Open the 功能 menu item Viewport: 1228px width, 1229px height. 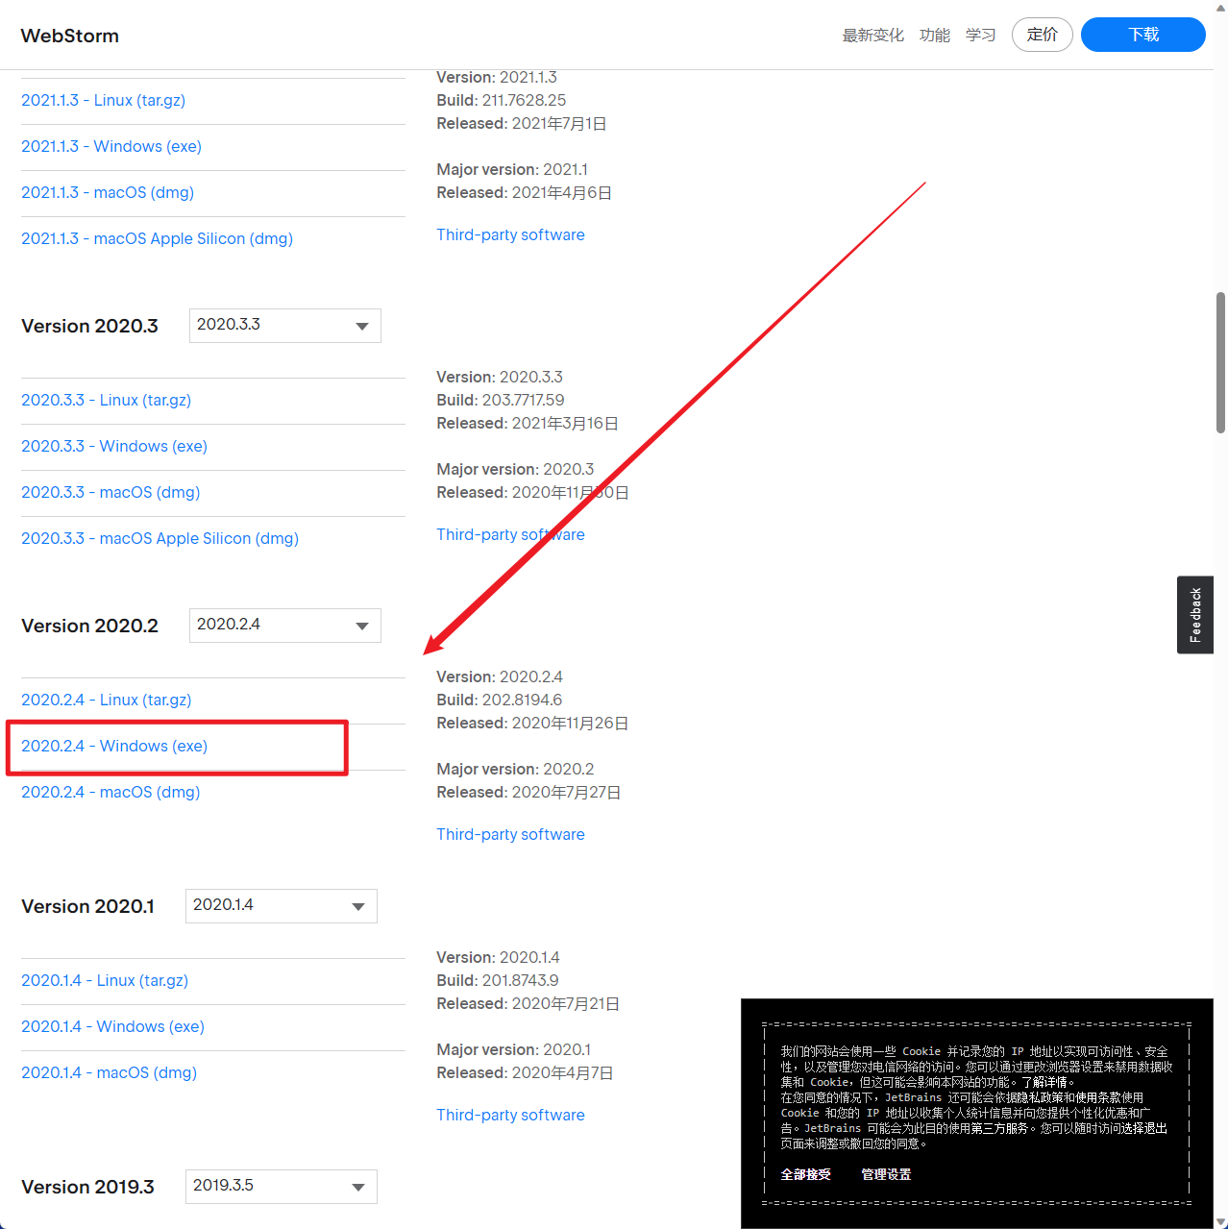[x=934, y=36]
